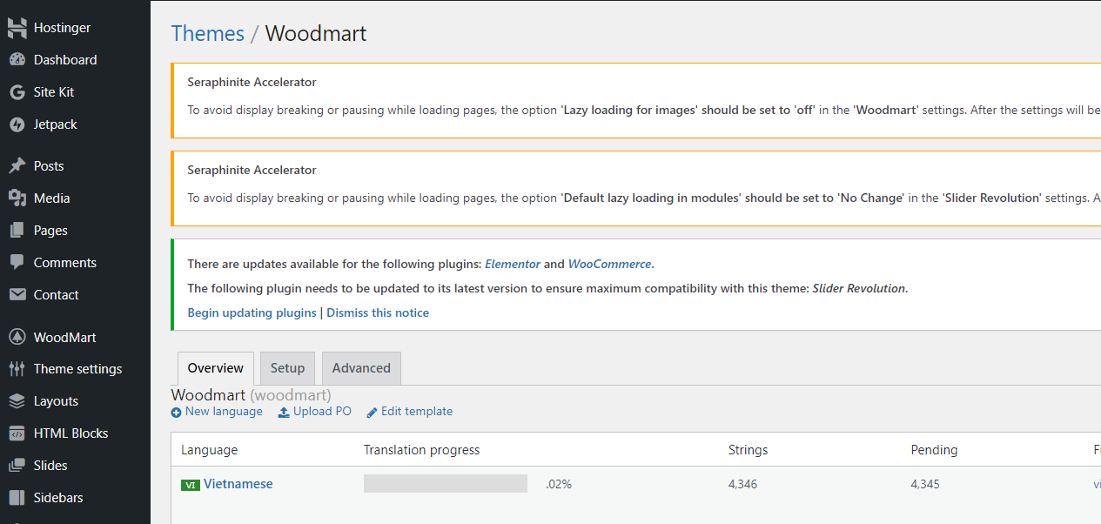Open the Vietnamese language translation
Image resolution: width=1101 pixels, height=524 pixels.
[x=238, y=484]
